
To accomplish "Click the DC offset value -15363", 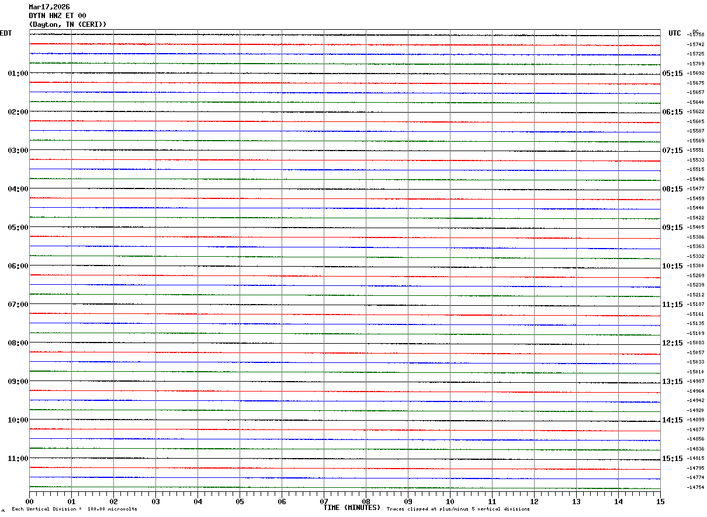I will tap(696, 247).
